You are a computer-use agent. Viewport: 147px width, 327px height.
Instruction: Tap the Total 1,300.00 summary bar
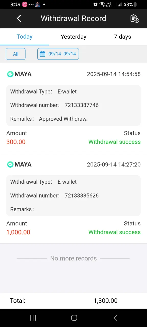(x=73, y=301)
